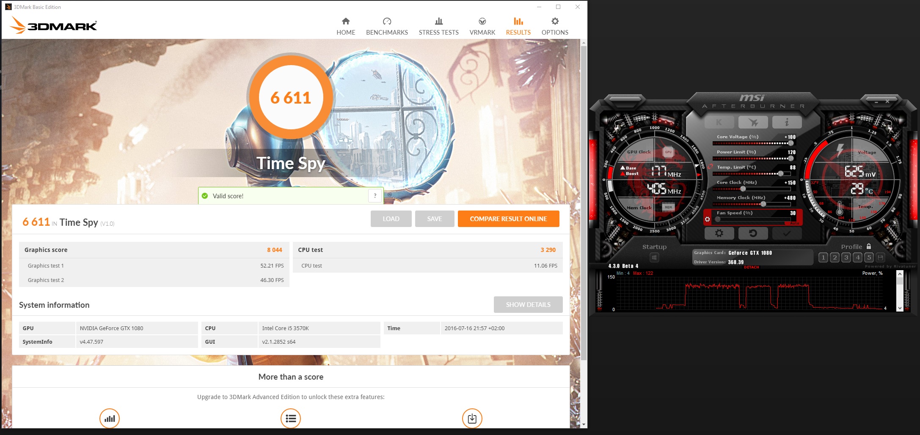
Task: Open the Afterburner info (i) button
Action: (787, 122)
